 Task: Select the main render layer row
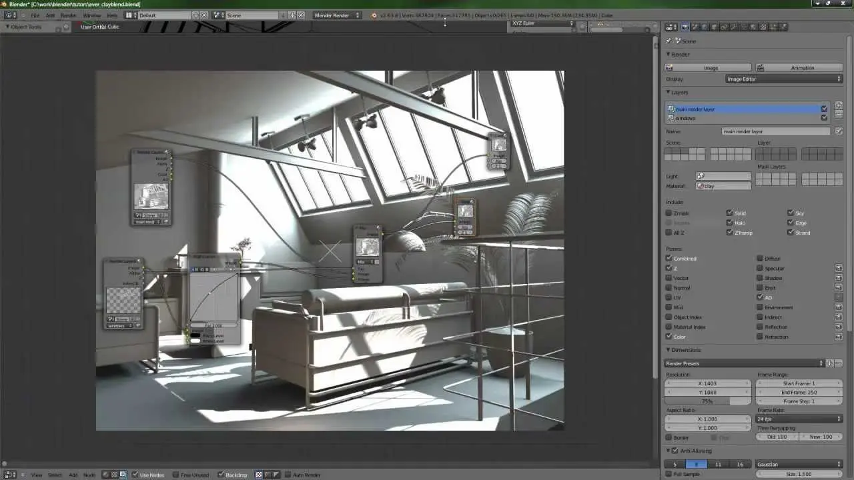point(747,109)
